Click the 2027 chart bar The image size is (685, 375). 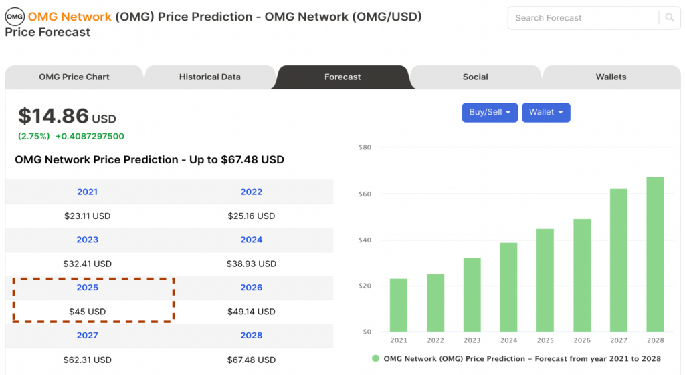tap(619, 260)
